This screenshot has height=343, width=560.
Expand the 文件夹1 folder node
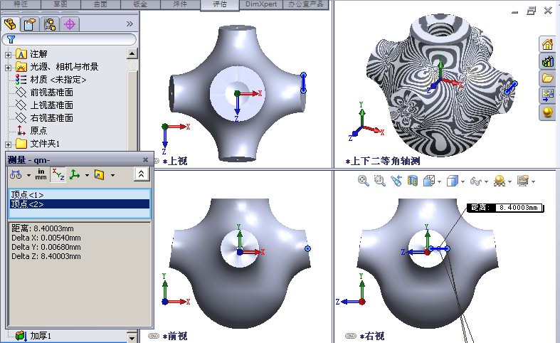tap(9, 144)
